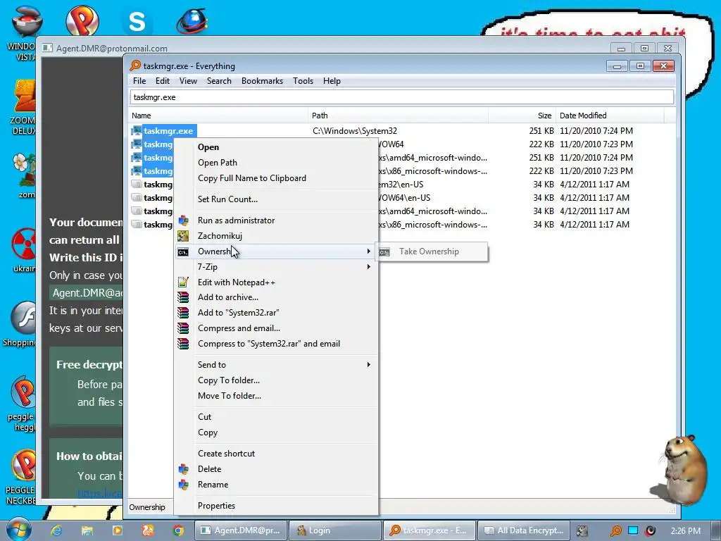Open the Search menu in Everything
Image resolution: width=721 pixels, height=541 pixels.
click(x=219, y=81)
